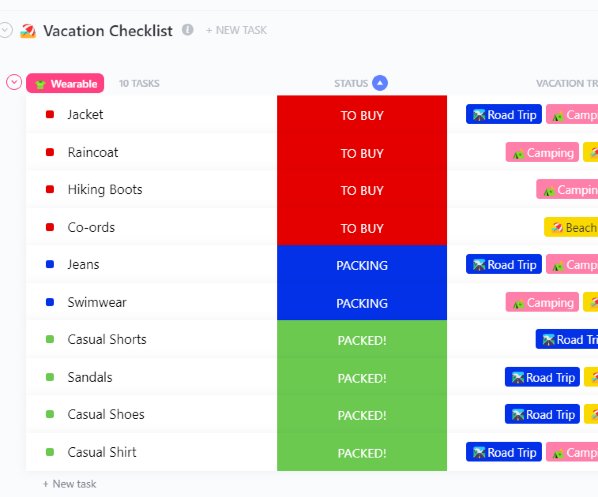Click the VACATION TRIP column header
598x497 pixels.
[x=566, y=83]
